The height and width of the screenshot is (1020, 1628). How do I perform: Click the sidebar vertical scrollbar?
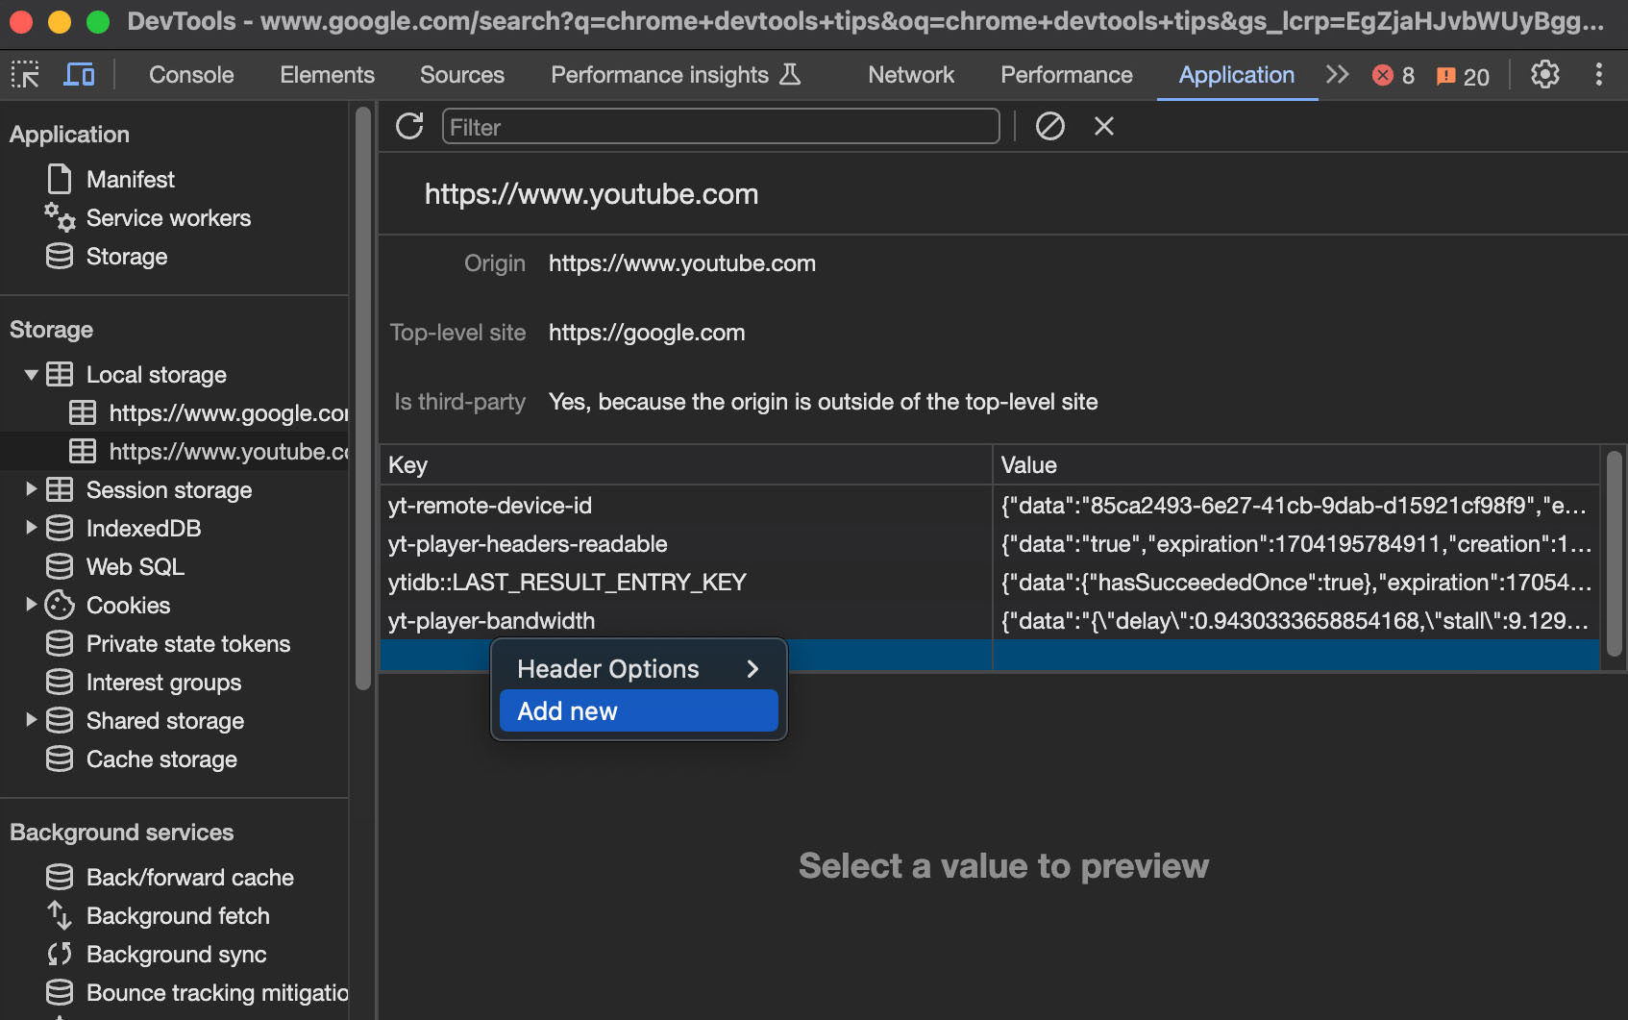(362, 399)
